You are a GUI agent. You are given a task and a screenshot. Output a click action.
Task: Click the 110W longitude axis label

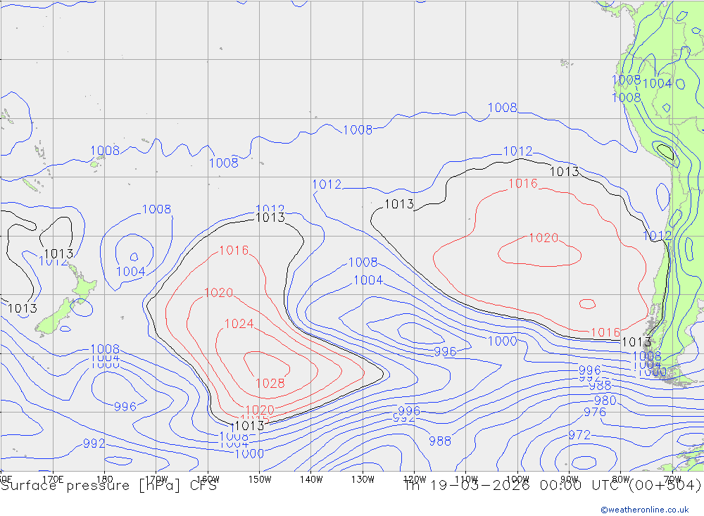[x=466, y=479]
